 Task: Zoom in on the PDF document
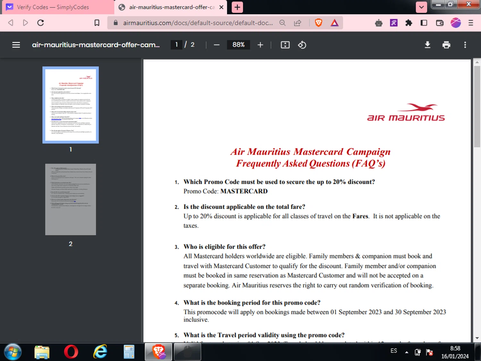(260, 45)
